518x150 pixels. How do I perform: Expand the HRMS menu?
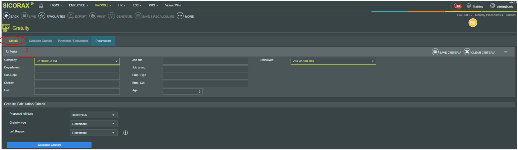(56, 5)
